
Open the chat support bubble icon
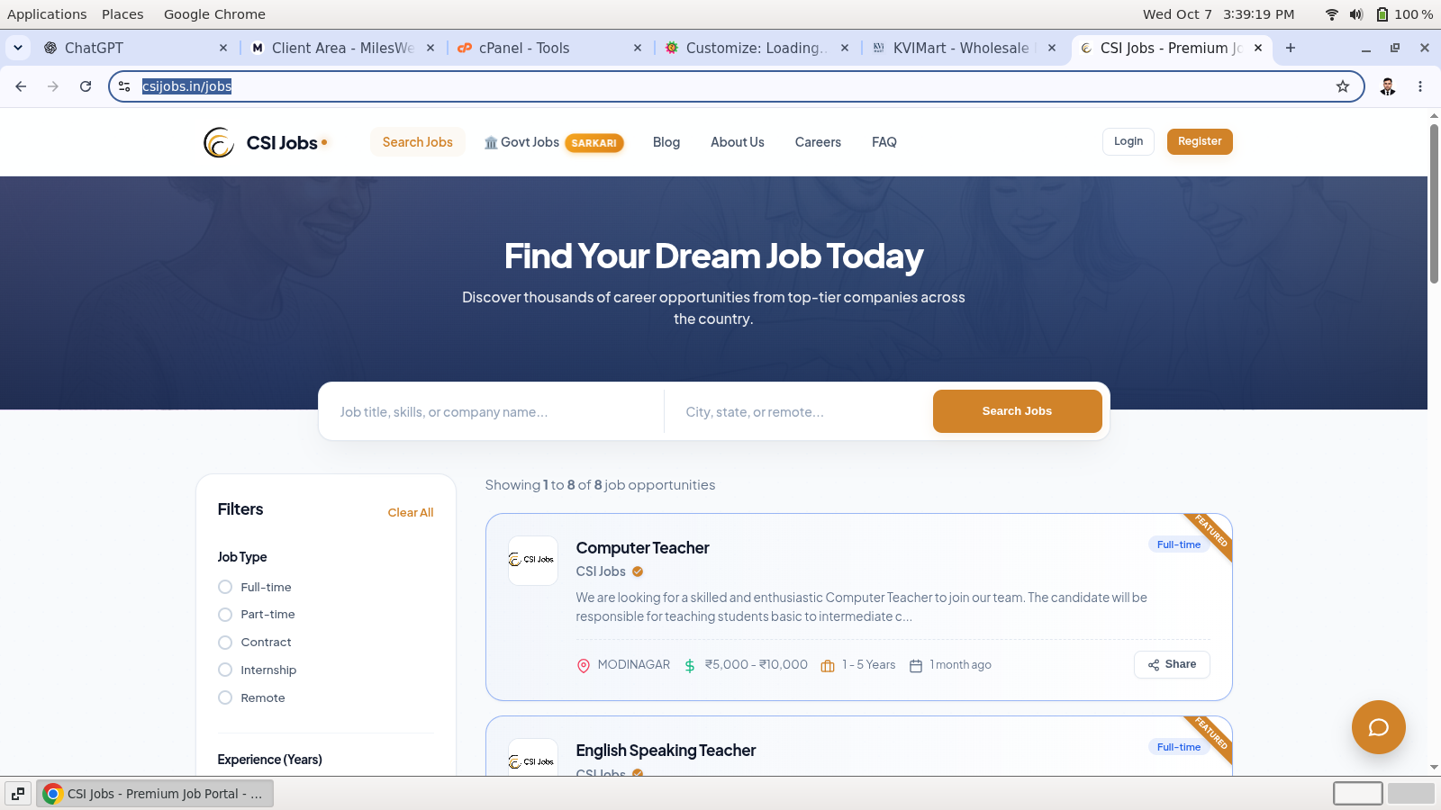click(x=1378, y=727)
